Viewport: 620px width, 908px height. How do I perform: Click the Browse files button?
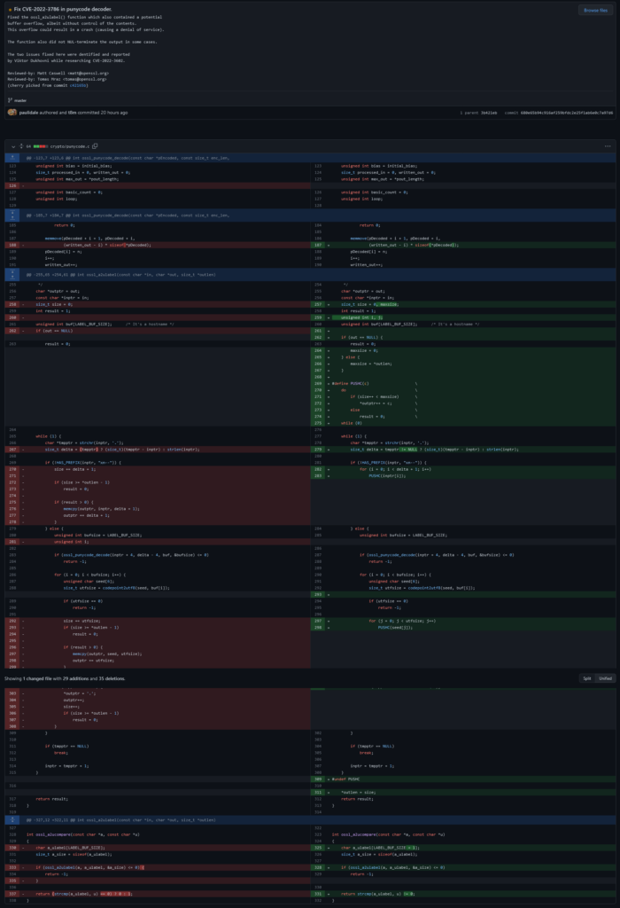pos(595,11)
